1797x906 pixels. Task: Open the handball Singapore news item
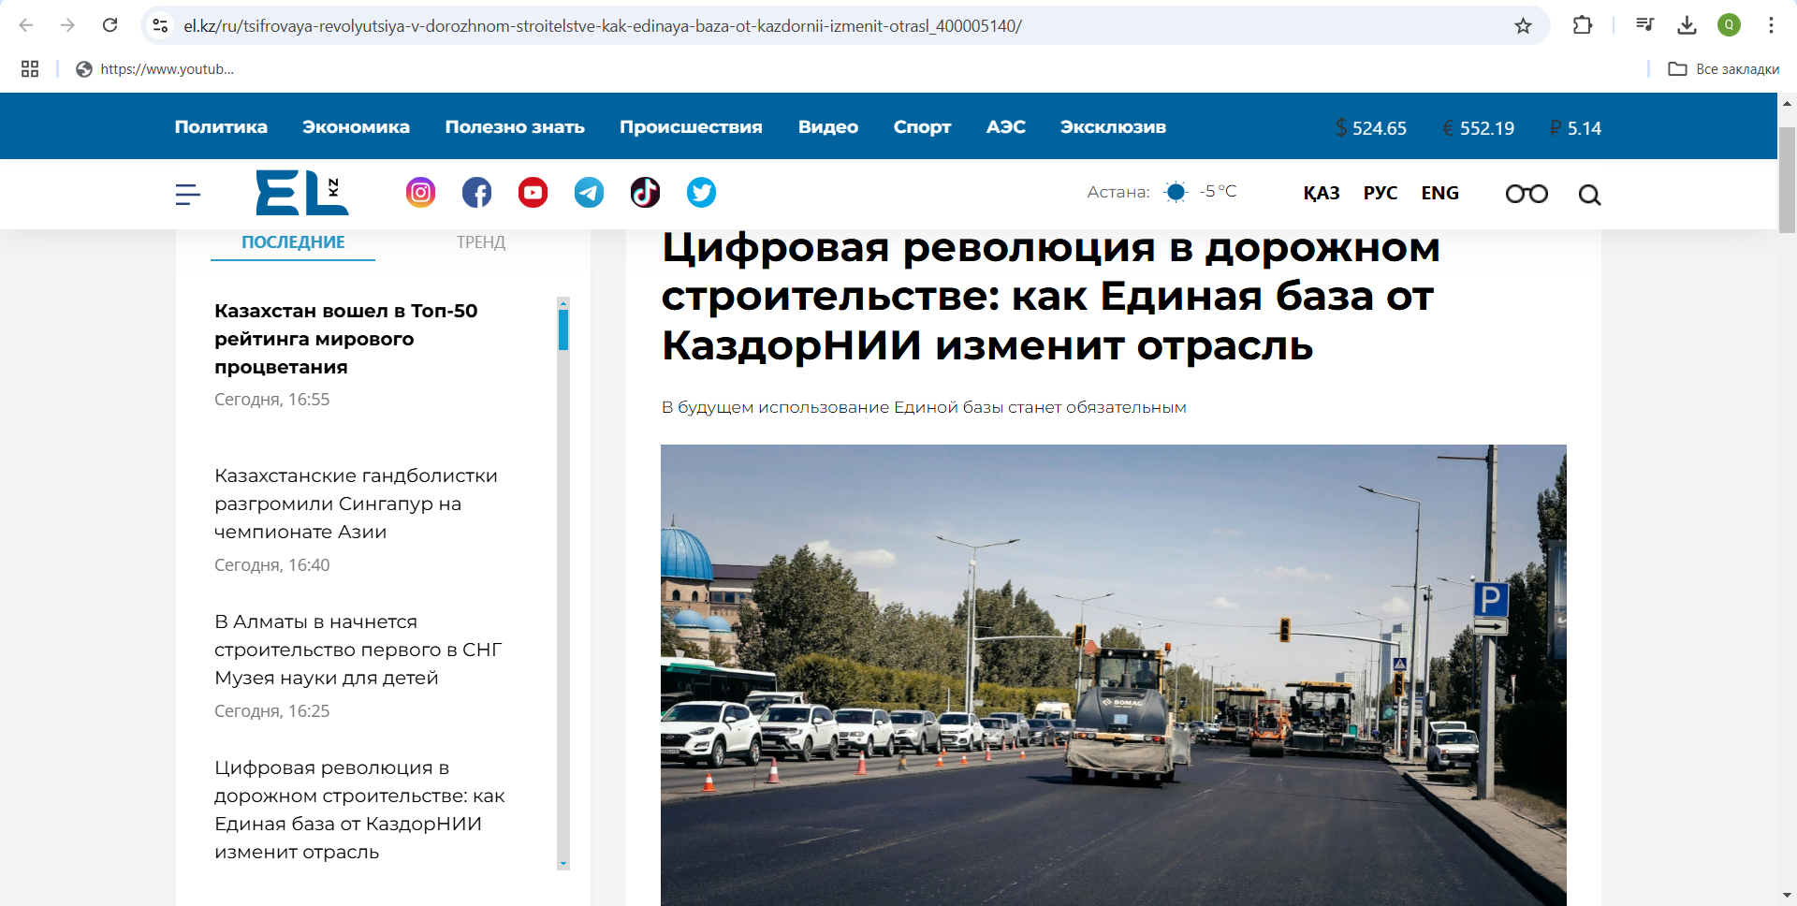356,504
